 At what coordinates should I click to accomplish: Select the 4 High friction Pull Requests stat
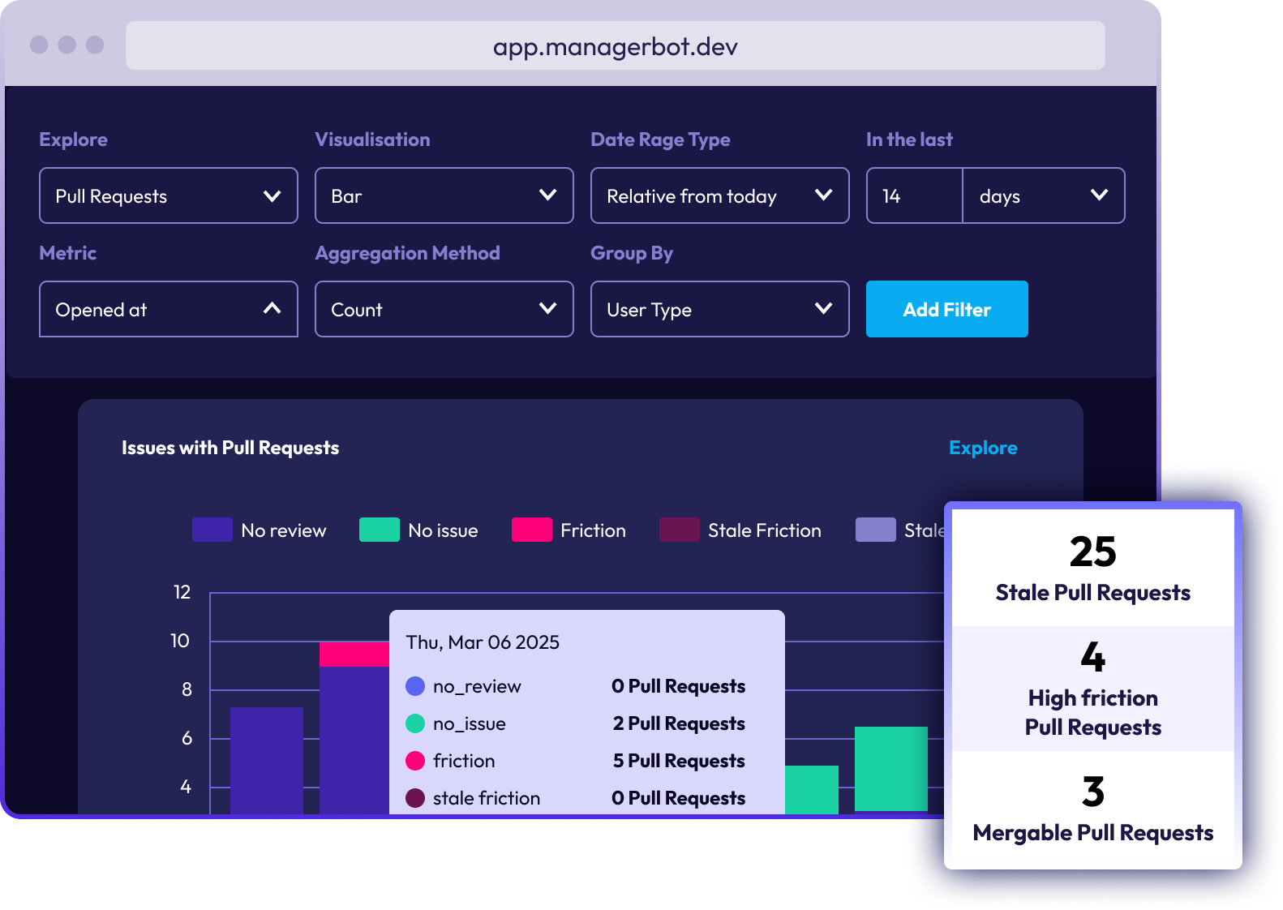pyautogui.click(x=1092, y=689)
